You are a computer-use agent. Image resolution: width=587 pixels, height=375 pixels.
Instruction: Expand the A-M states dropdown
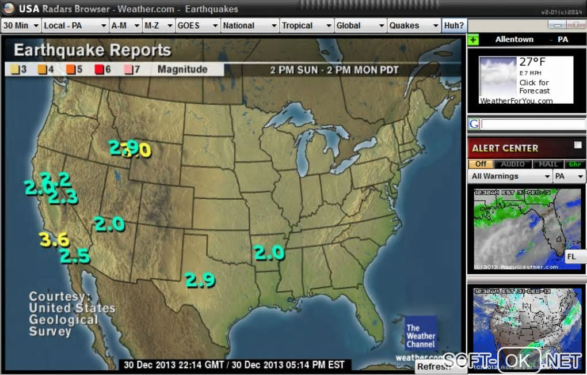125,25
